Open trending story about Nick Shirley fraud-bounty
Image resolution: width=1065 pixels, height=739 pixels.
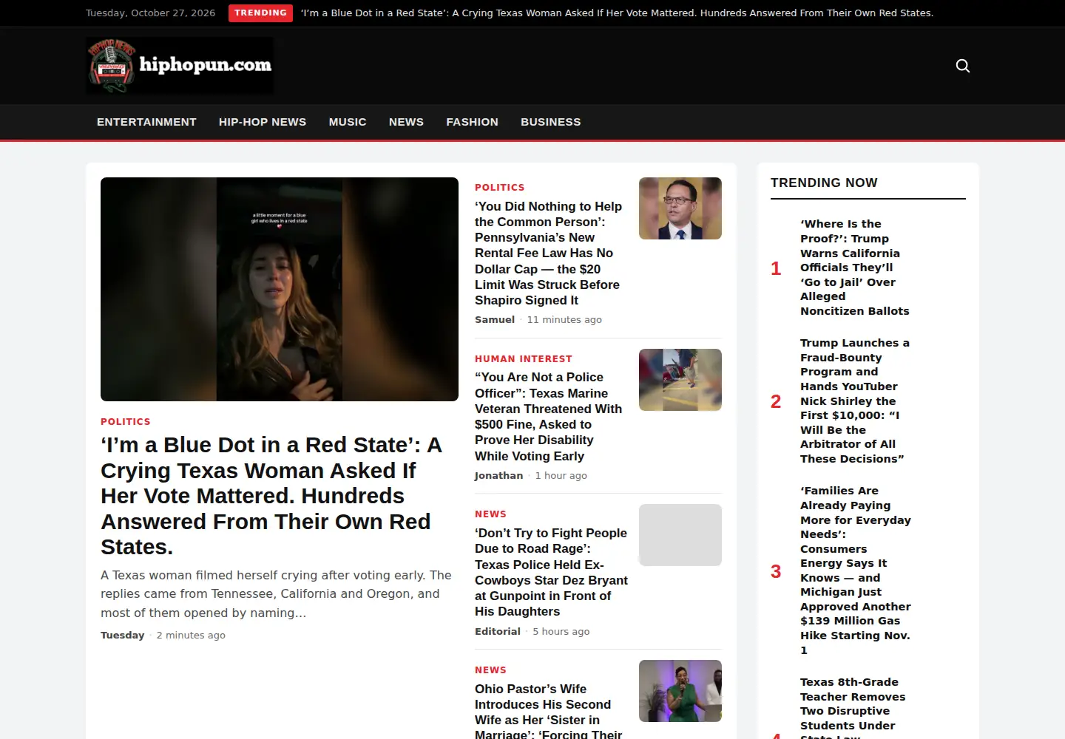click(x=855, y=401)
